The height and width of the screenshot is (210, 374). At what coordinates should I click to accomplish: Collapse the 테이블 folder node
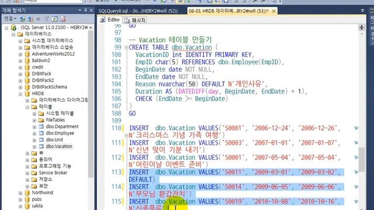coord(27,107)
